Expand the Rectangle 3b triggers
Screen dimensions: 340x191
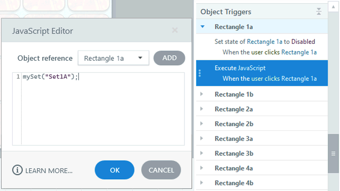tap(202, 153)
